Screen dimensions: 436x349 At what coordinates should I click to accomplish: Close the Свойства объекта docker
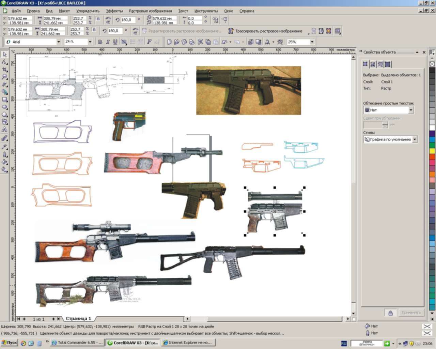424,52
